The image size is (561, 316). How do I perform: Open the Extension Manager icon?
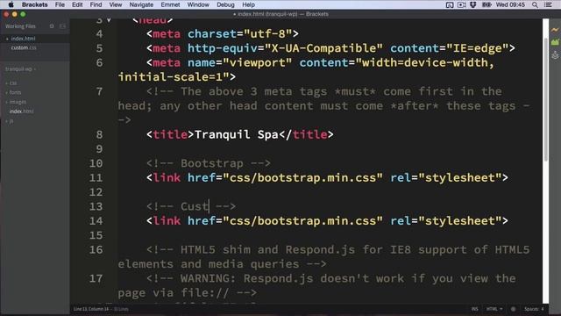pos(555,42)
